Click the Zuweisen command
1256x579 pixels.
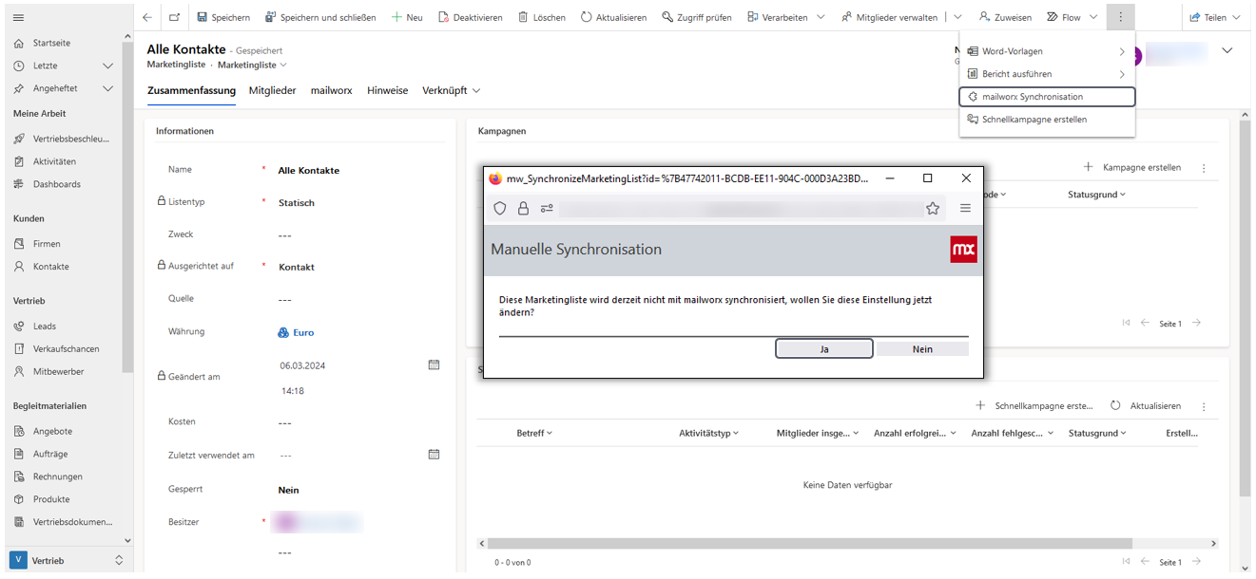click(1005, 17)
